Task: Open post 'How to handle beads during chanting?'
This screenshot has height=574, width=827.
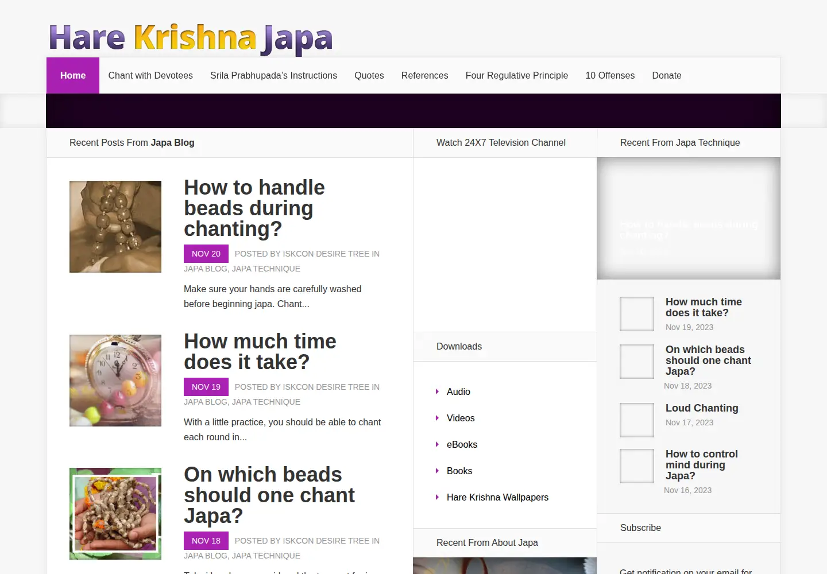Action: point(254,208)
